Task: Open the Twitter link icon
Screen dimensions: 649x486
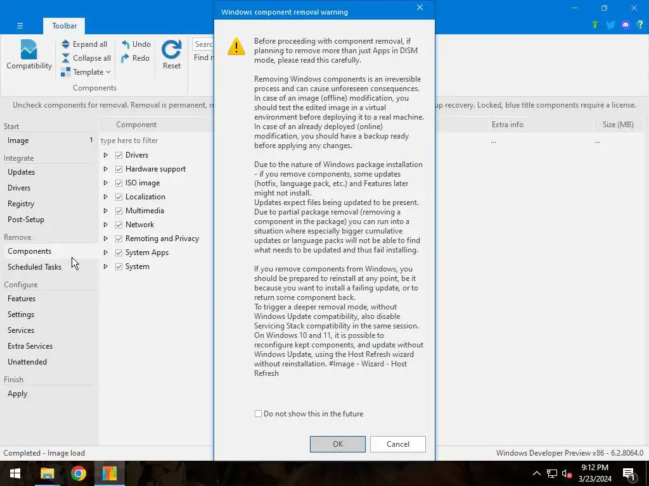Action: tap(610, 25)
